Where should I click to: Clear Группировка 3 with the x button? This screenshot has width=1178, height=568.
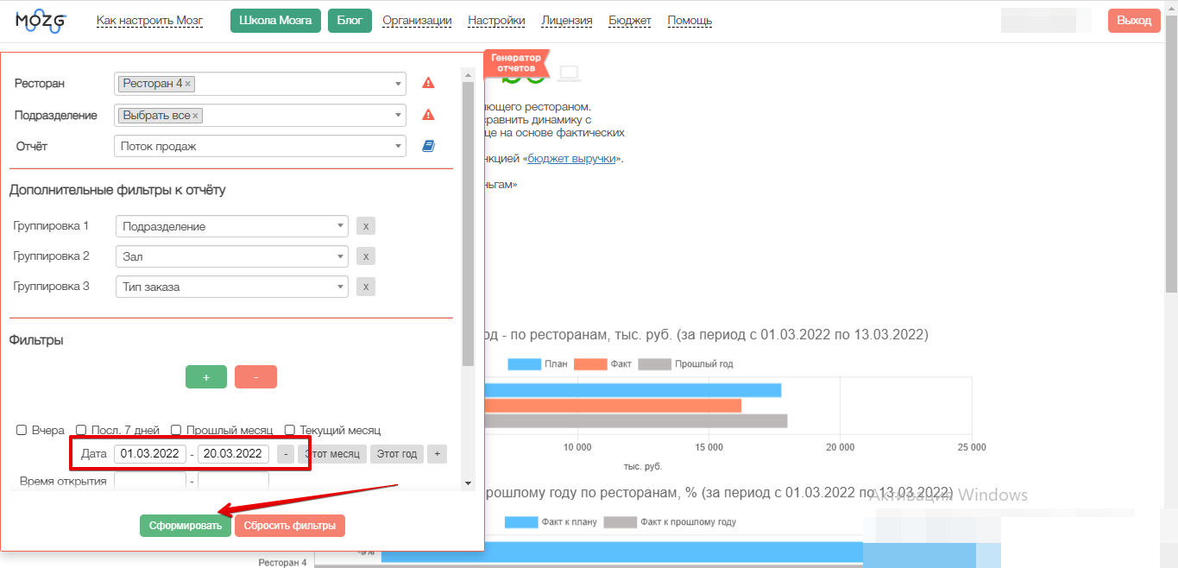coord(366,287)
